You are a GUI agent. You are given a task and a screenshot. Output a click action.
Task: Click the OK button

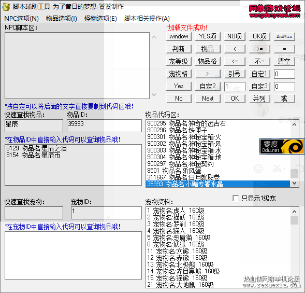tap(235, 99)
